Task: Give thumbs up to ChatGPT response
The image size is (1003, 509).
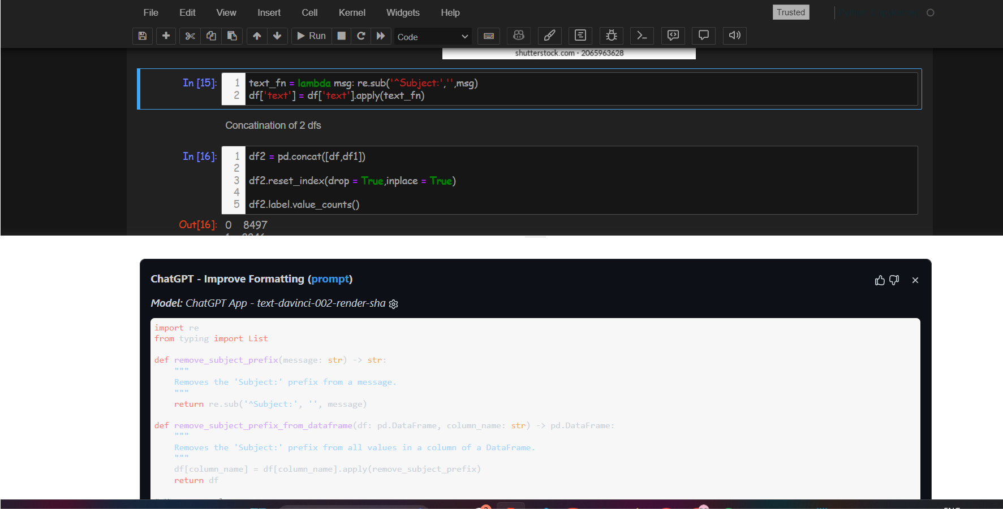Action: click(x=879, y=280)
